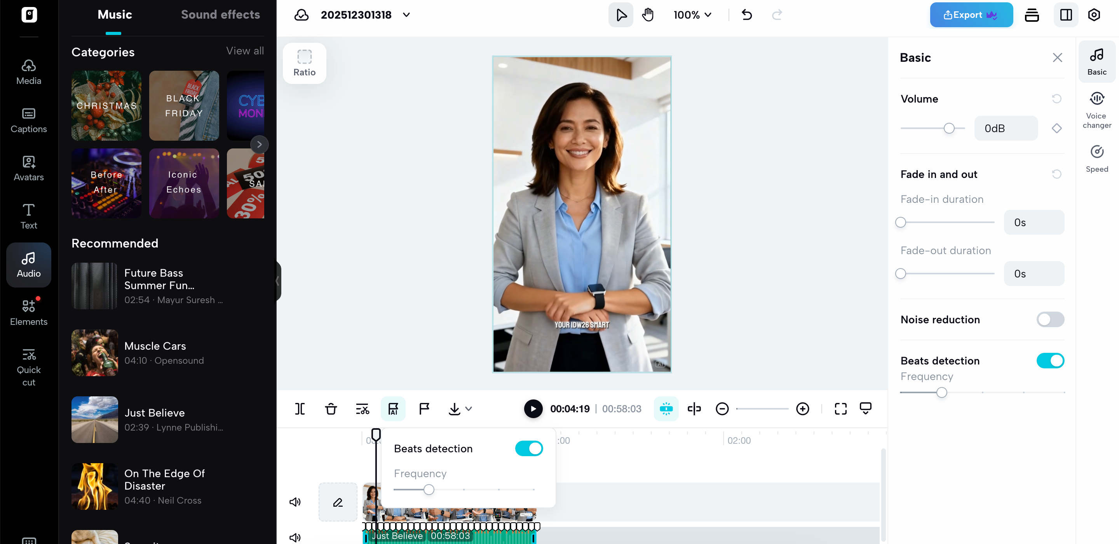
Task: Open the Avatars panel
Action: click(x=28, y=169)
